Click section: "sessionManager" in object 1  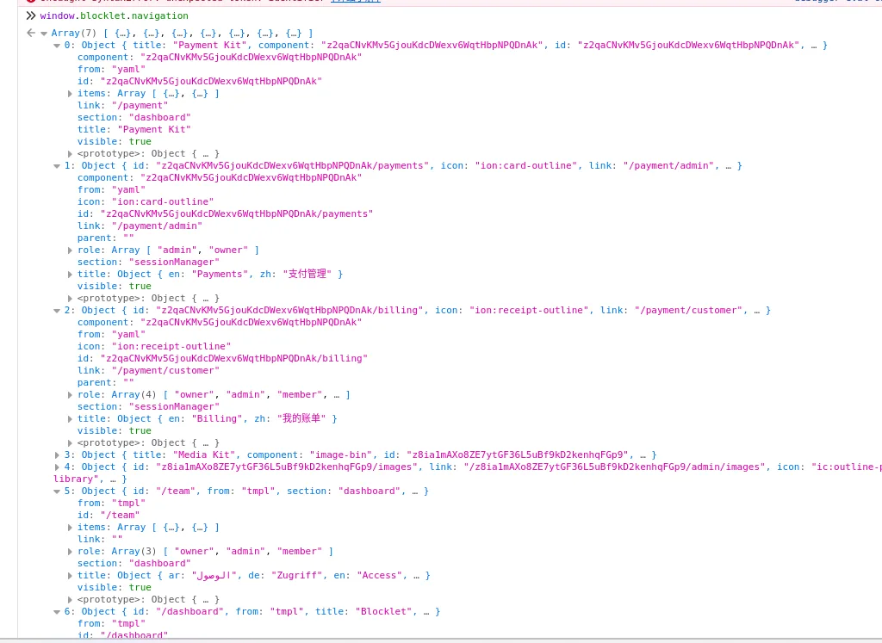tap(148, 262)
